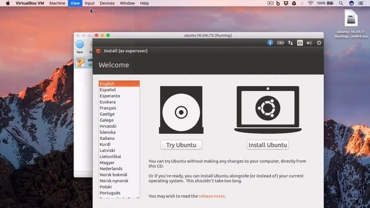Open the Siri menu bar icon

click(351, 3)
